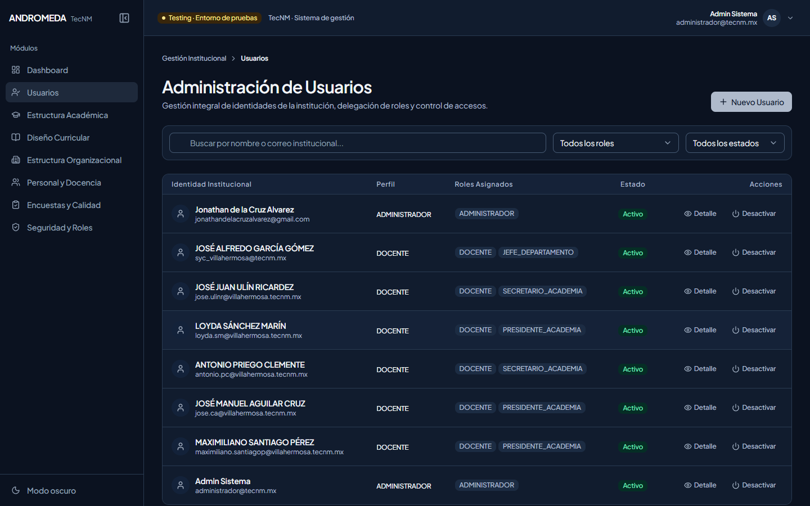
Task: Open the Dashboard module
Action: coord(71,70)
